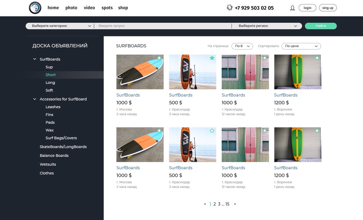The height and width of the screenshot is (220, 363).
Task: Favorite the bottom 500 $ Krasnodar listing
Action: click(x=212, y=131)
